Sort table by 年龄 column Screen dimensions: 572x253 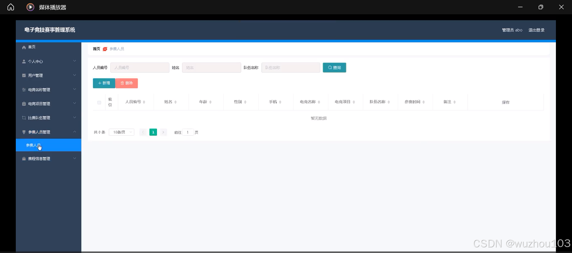click(210, 102)
